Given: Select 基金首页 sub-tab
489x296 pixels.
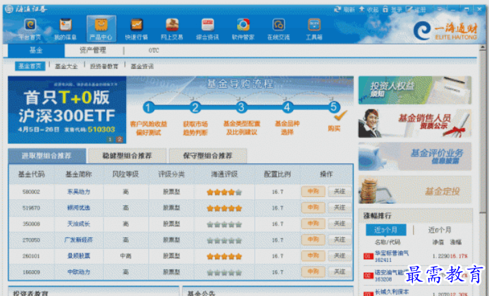Looking at the screenshot, I should tap(30, 66).
